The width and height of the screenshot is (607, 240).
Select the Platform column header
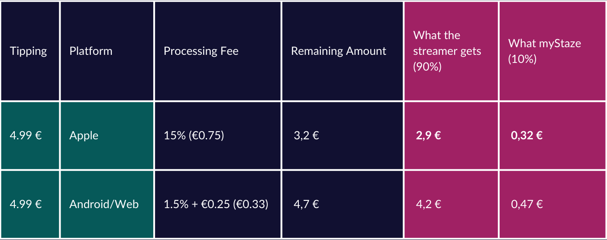(91, 51)
